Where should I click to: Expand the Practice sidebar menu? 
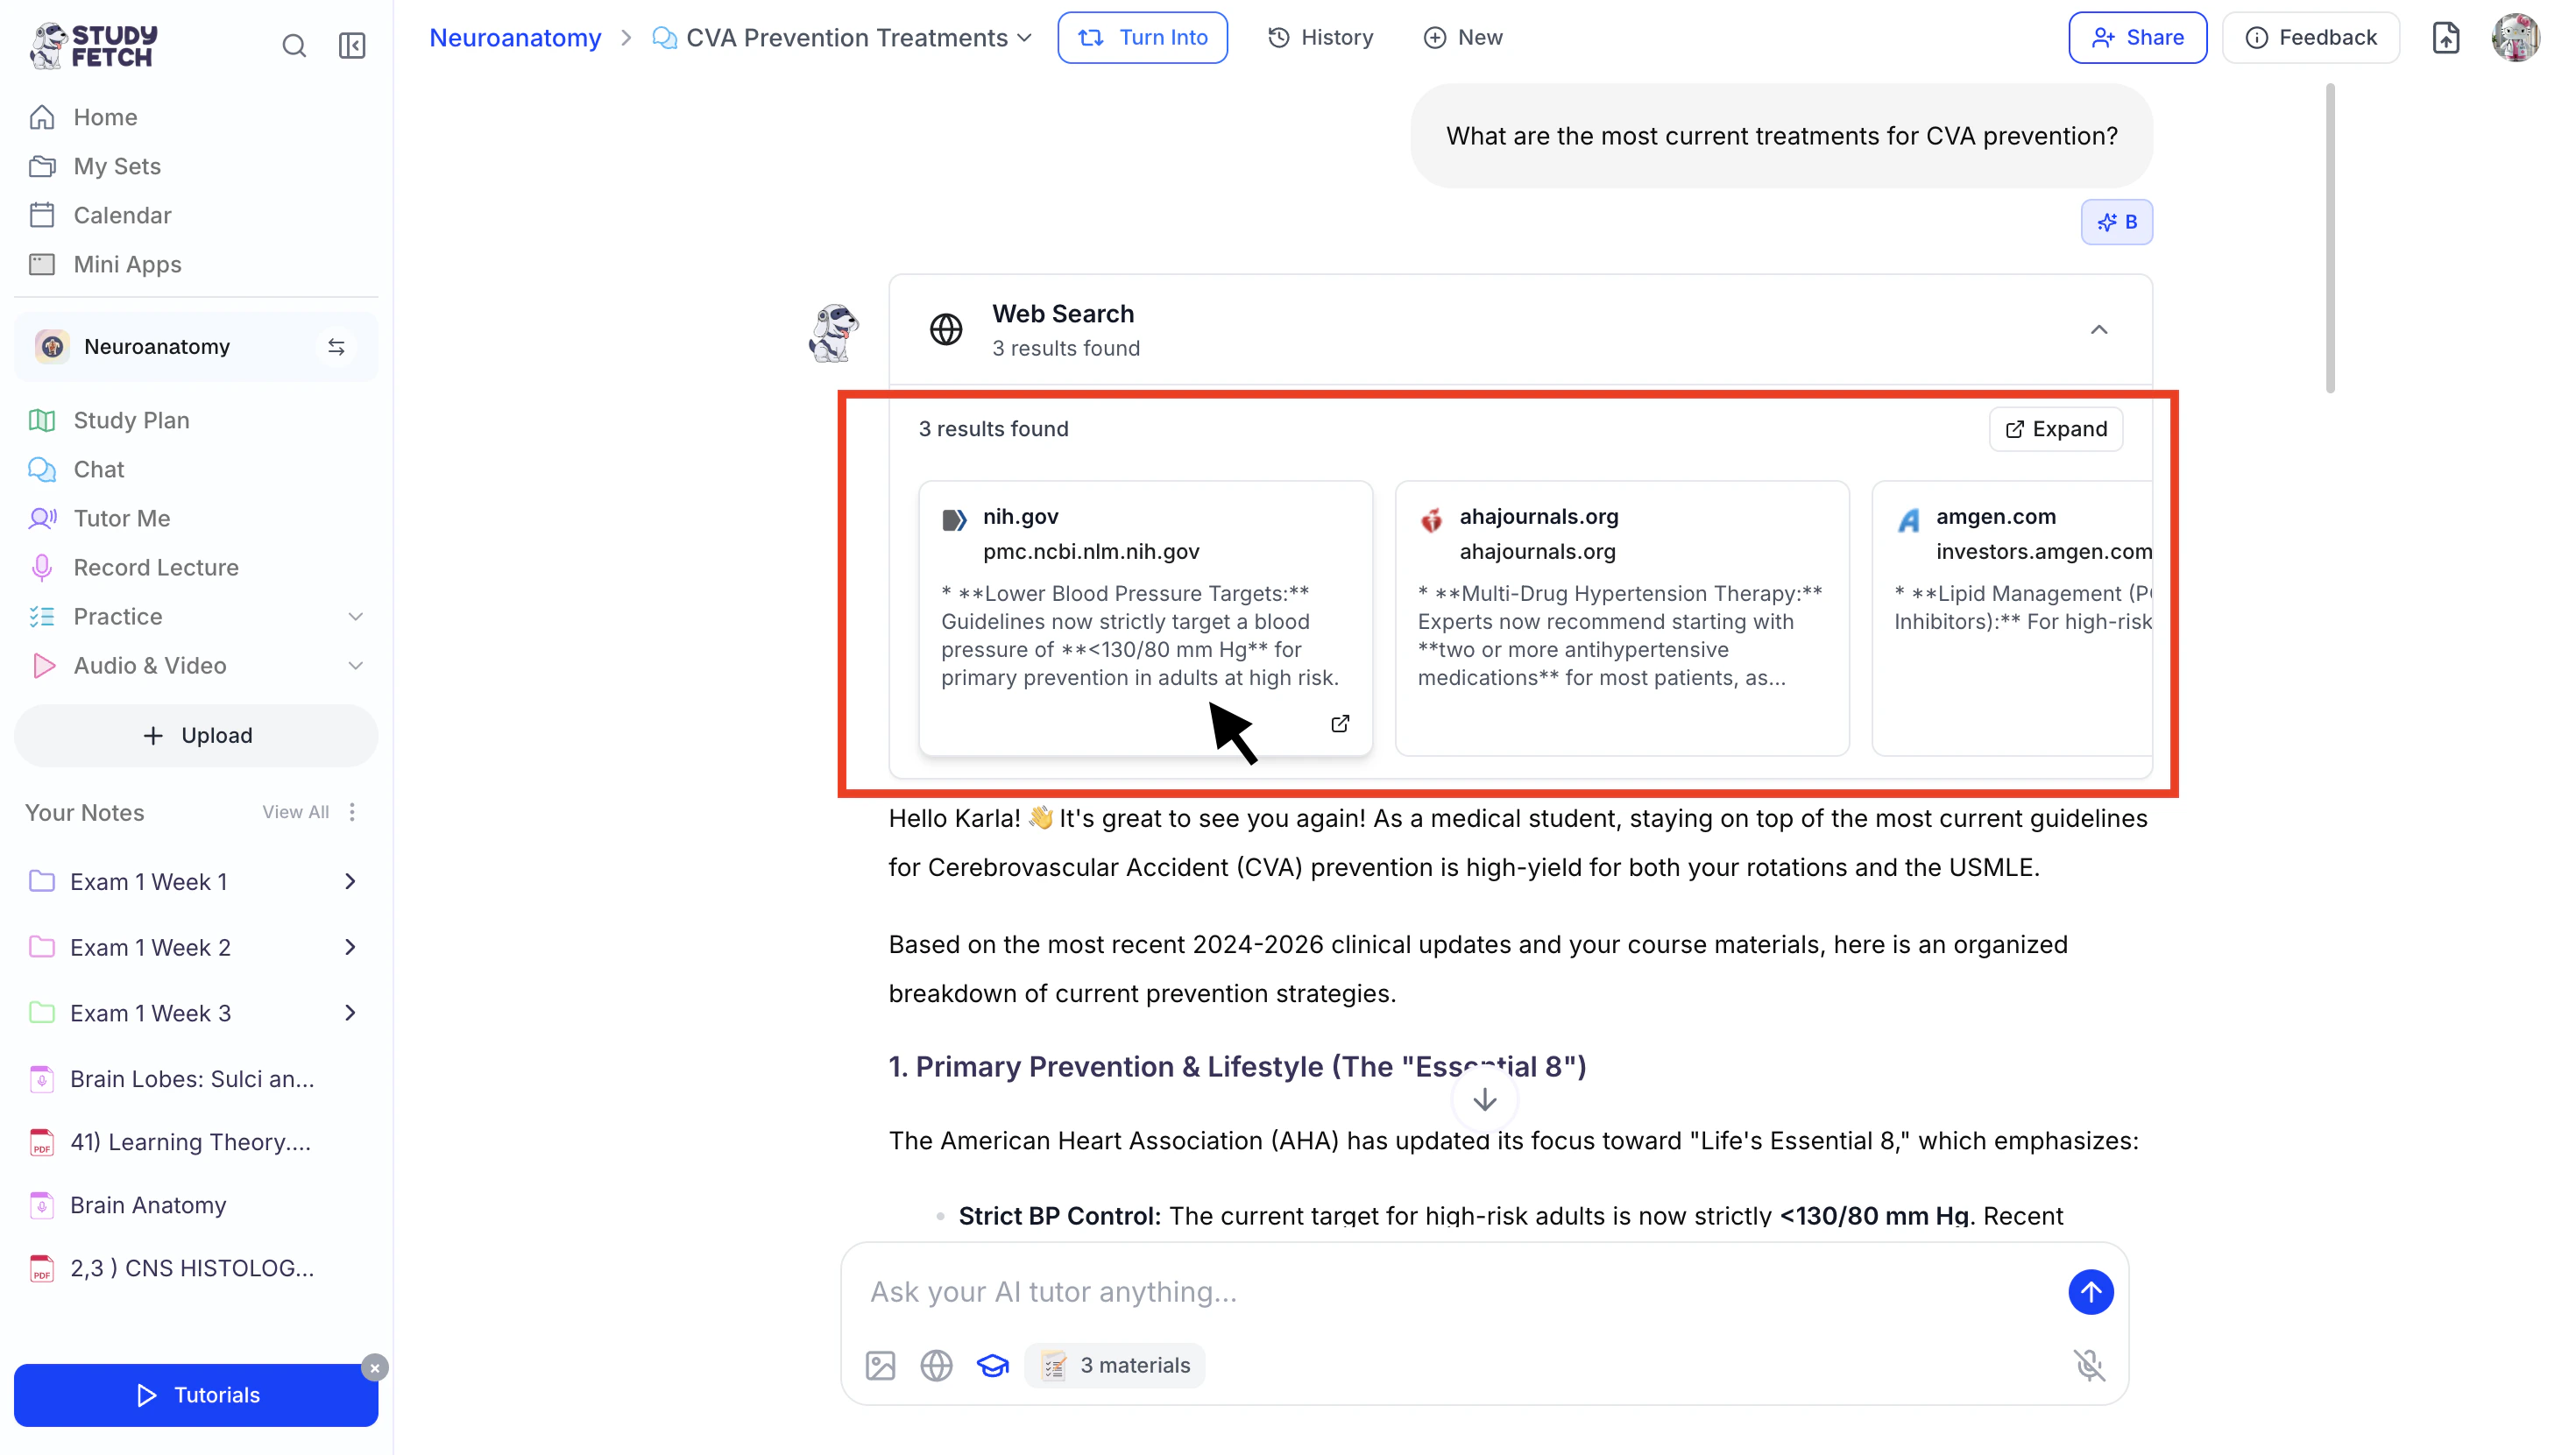tap(355, 616)
